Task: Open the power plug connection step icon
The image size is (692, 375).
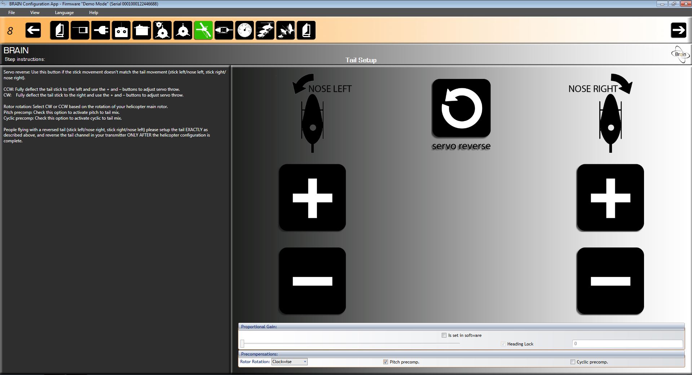Action: tap(101, 30)
